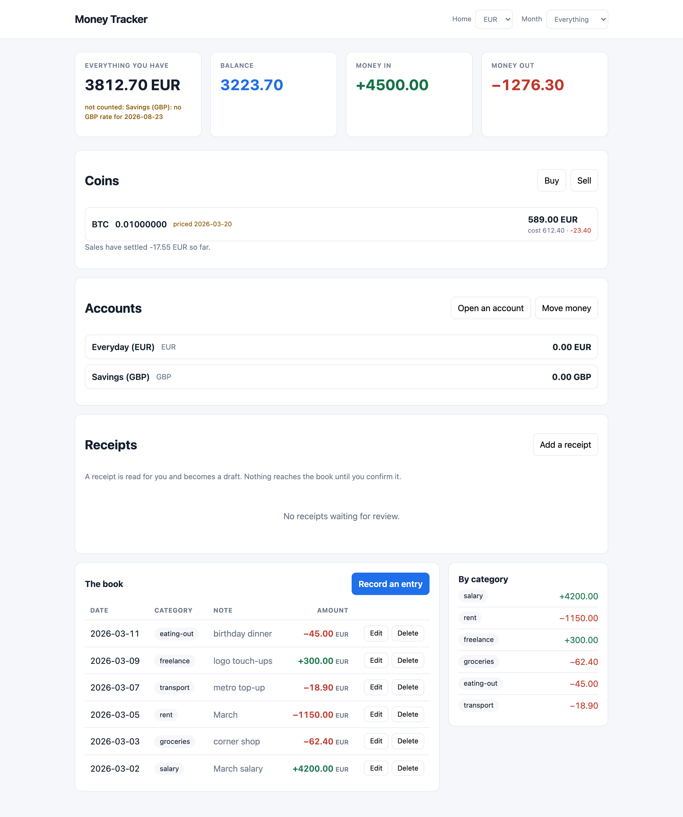The image size is (683, 817).
Task: Select the Everyday (EUR) account row
Action: (341, 347)
